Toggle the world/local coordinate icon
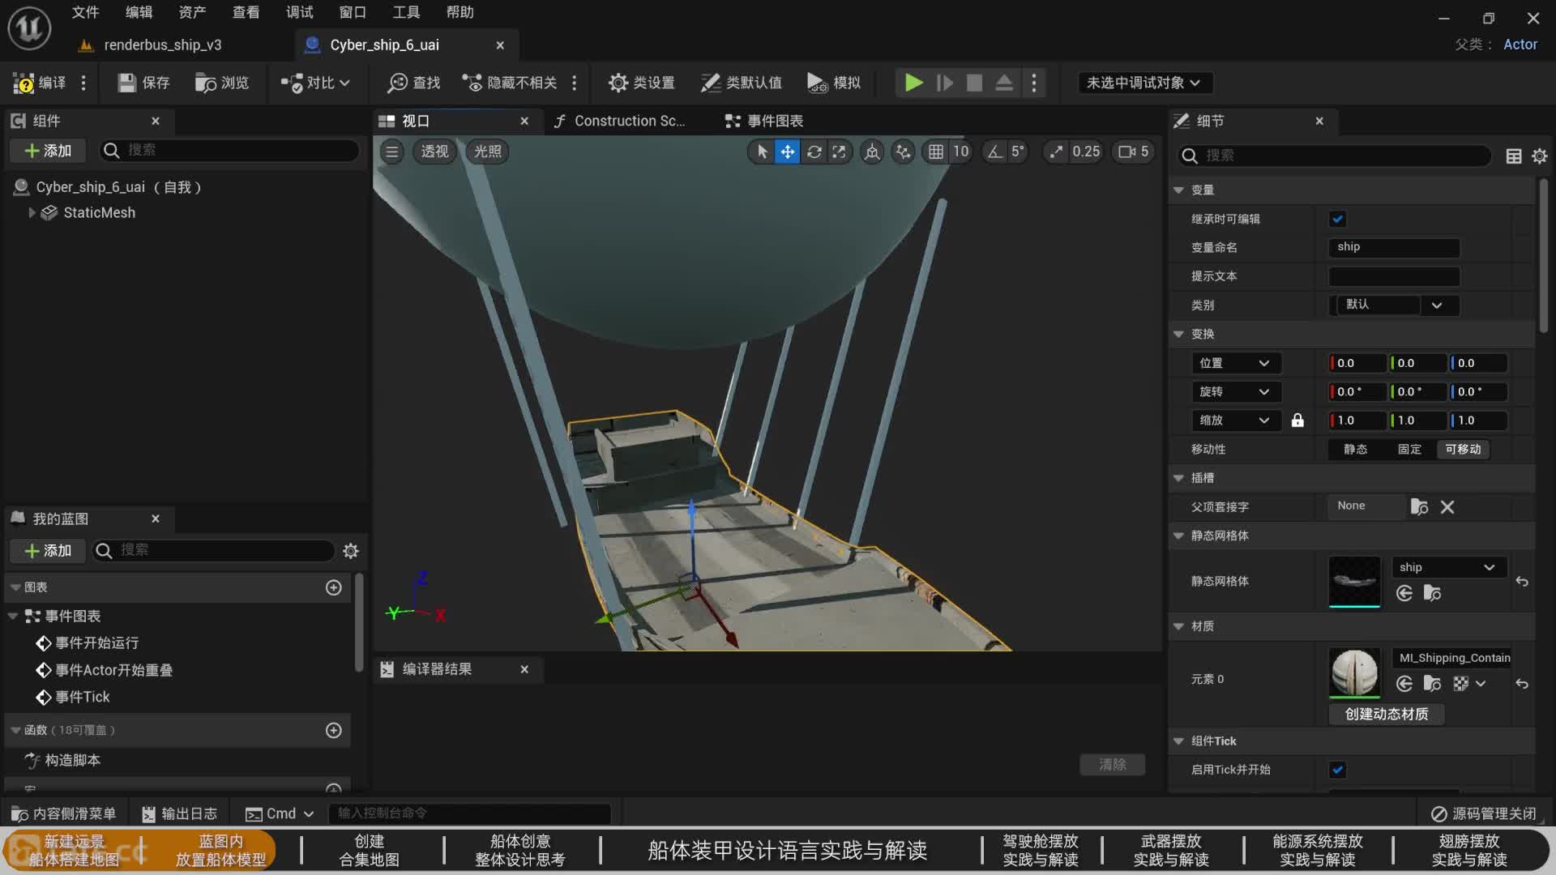Viewport: 1556px width, 875px height. click(872, 152)
